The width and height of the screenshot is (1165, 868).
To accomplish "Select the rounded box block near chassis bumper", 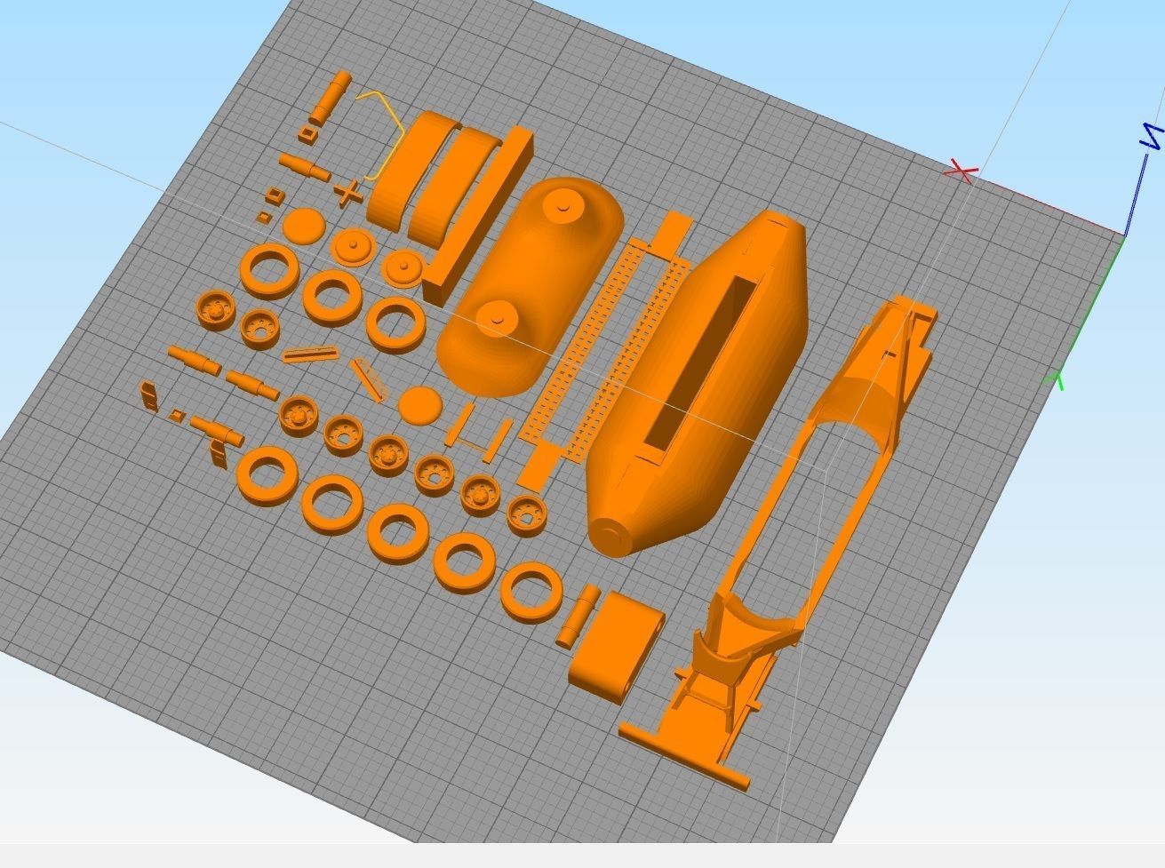I will pos(616,649).
